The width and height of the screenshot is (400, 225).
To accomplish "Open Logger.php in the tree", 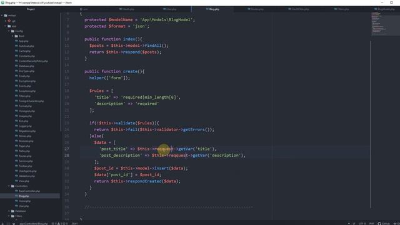I will click(25, 126).
